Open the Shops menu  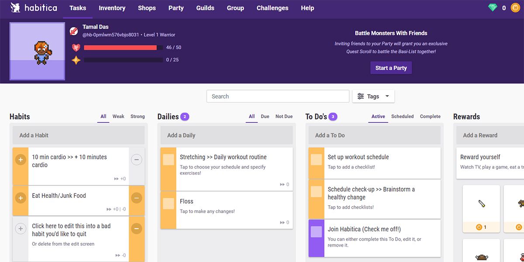click(x=147, y=8)
